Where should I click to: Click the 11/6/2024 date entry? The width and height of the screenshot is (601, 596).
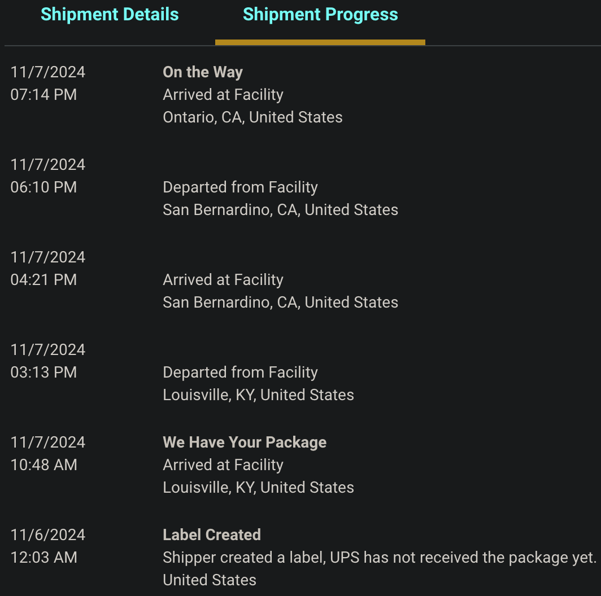(48, 534)
